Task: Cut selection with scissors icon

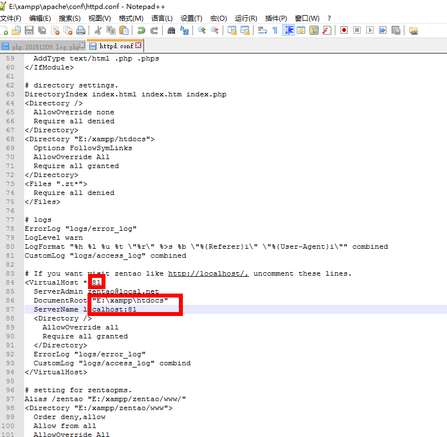Action: point(98,30)
